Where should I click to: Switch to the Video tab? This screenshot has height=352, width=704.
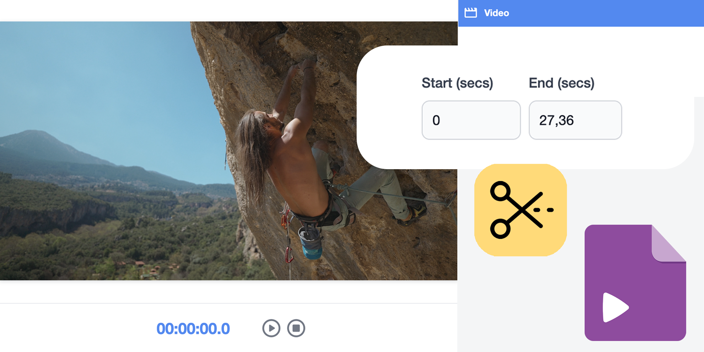coord(496,12)
